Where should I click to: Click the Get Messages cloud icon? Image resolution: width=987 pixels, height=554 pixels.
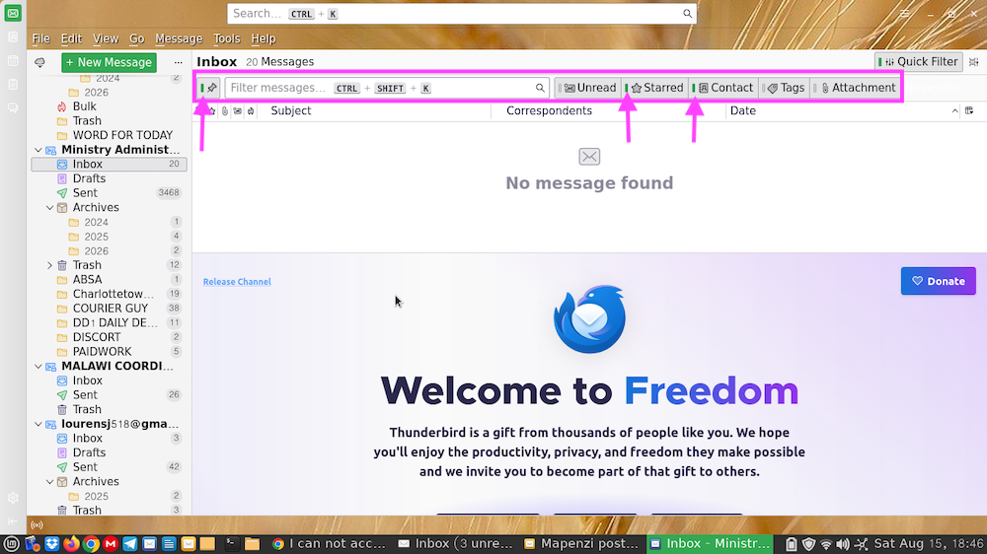pyautogui.click(x=39, y=62)
